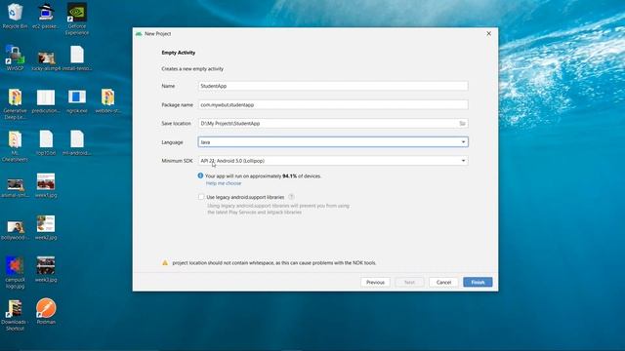
Task: Select the campusx logo.jpg icon
Action: 16,266
